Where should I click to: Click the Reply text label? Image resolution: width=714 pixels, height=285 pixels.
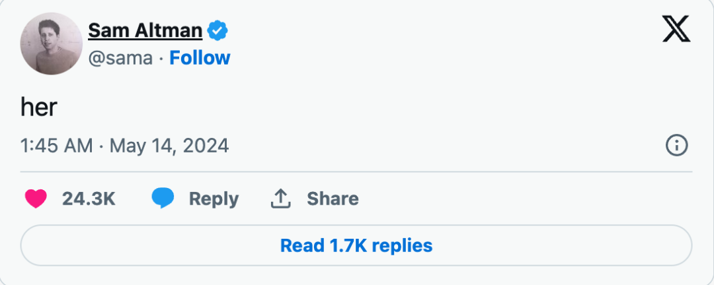click(214, 199)
